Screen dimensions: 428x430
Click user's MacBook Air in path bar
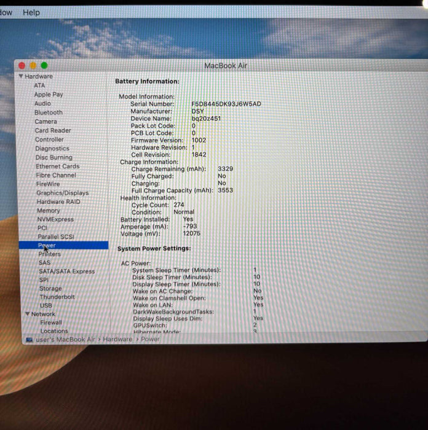[x=65, y=339]
